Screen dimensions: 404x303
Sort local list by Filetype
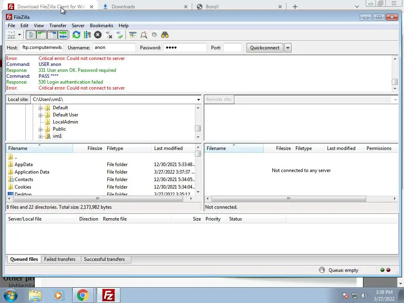(128, 148)
